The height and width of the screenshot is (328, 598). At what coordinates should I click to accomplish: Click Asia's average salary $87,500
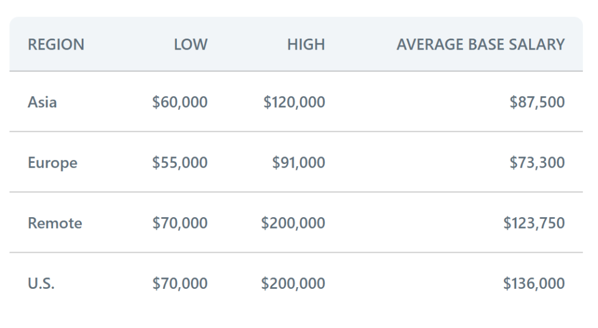point(537,102)
